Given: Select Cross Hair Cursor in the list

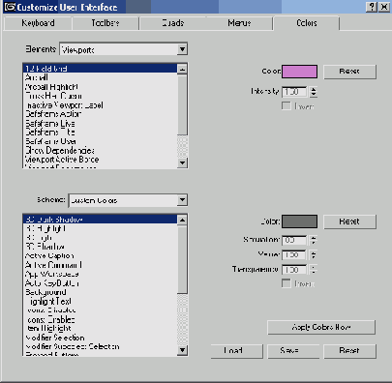Looking at the screenshot, I should pyautogui.click(x=101, y=96).
